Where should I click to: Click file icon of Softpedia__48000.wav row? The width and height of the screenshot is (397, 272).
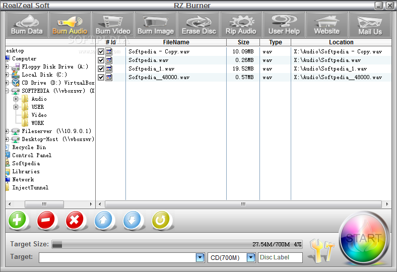click(x=109, y=78)
